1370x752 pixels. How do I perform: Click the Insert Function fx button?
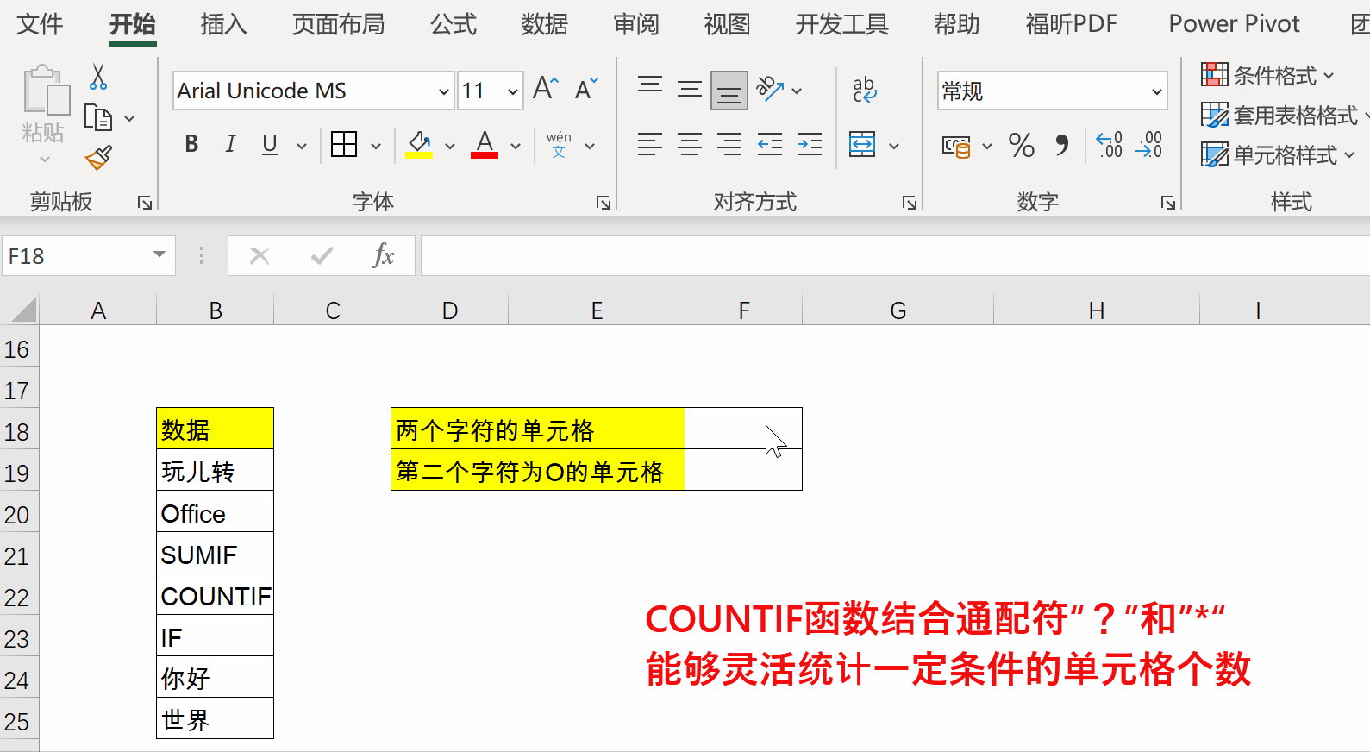click(x=383, y=255)
